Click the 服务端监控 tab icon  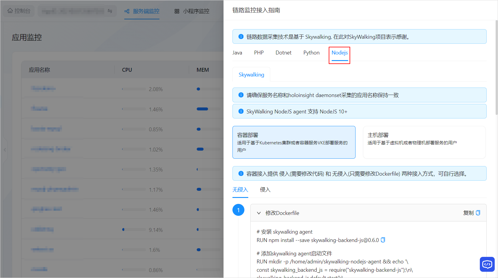(127, 11)
